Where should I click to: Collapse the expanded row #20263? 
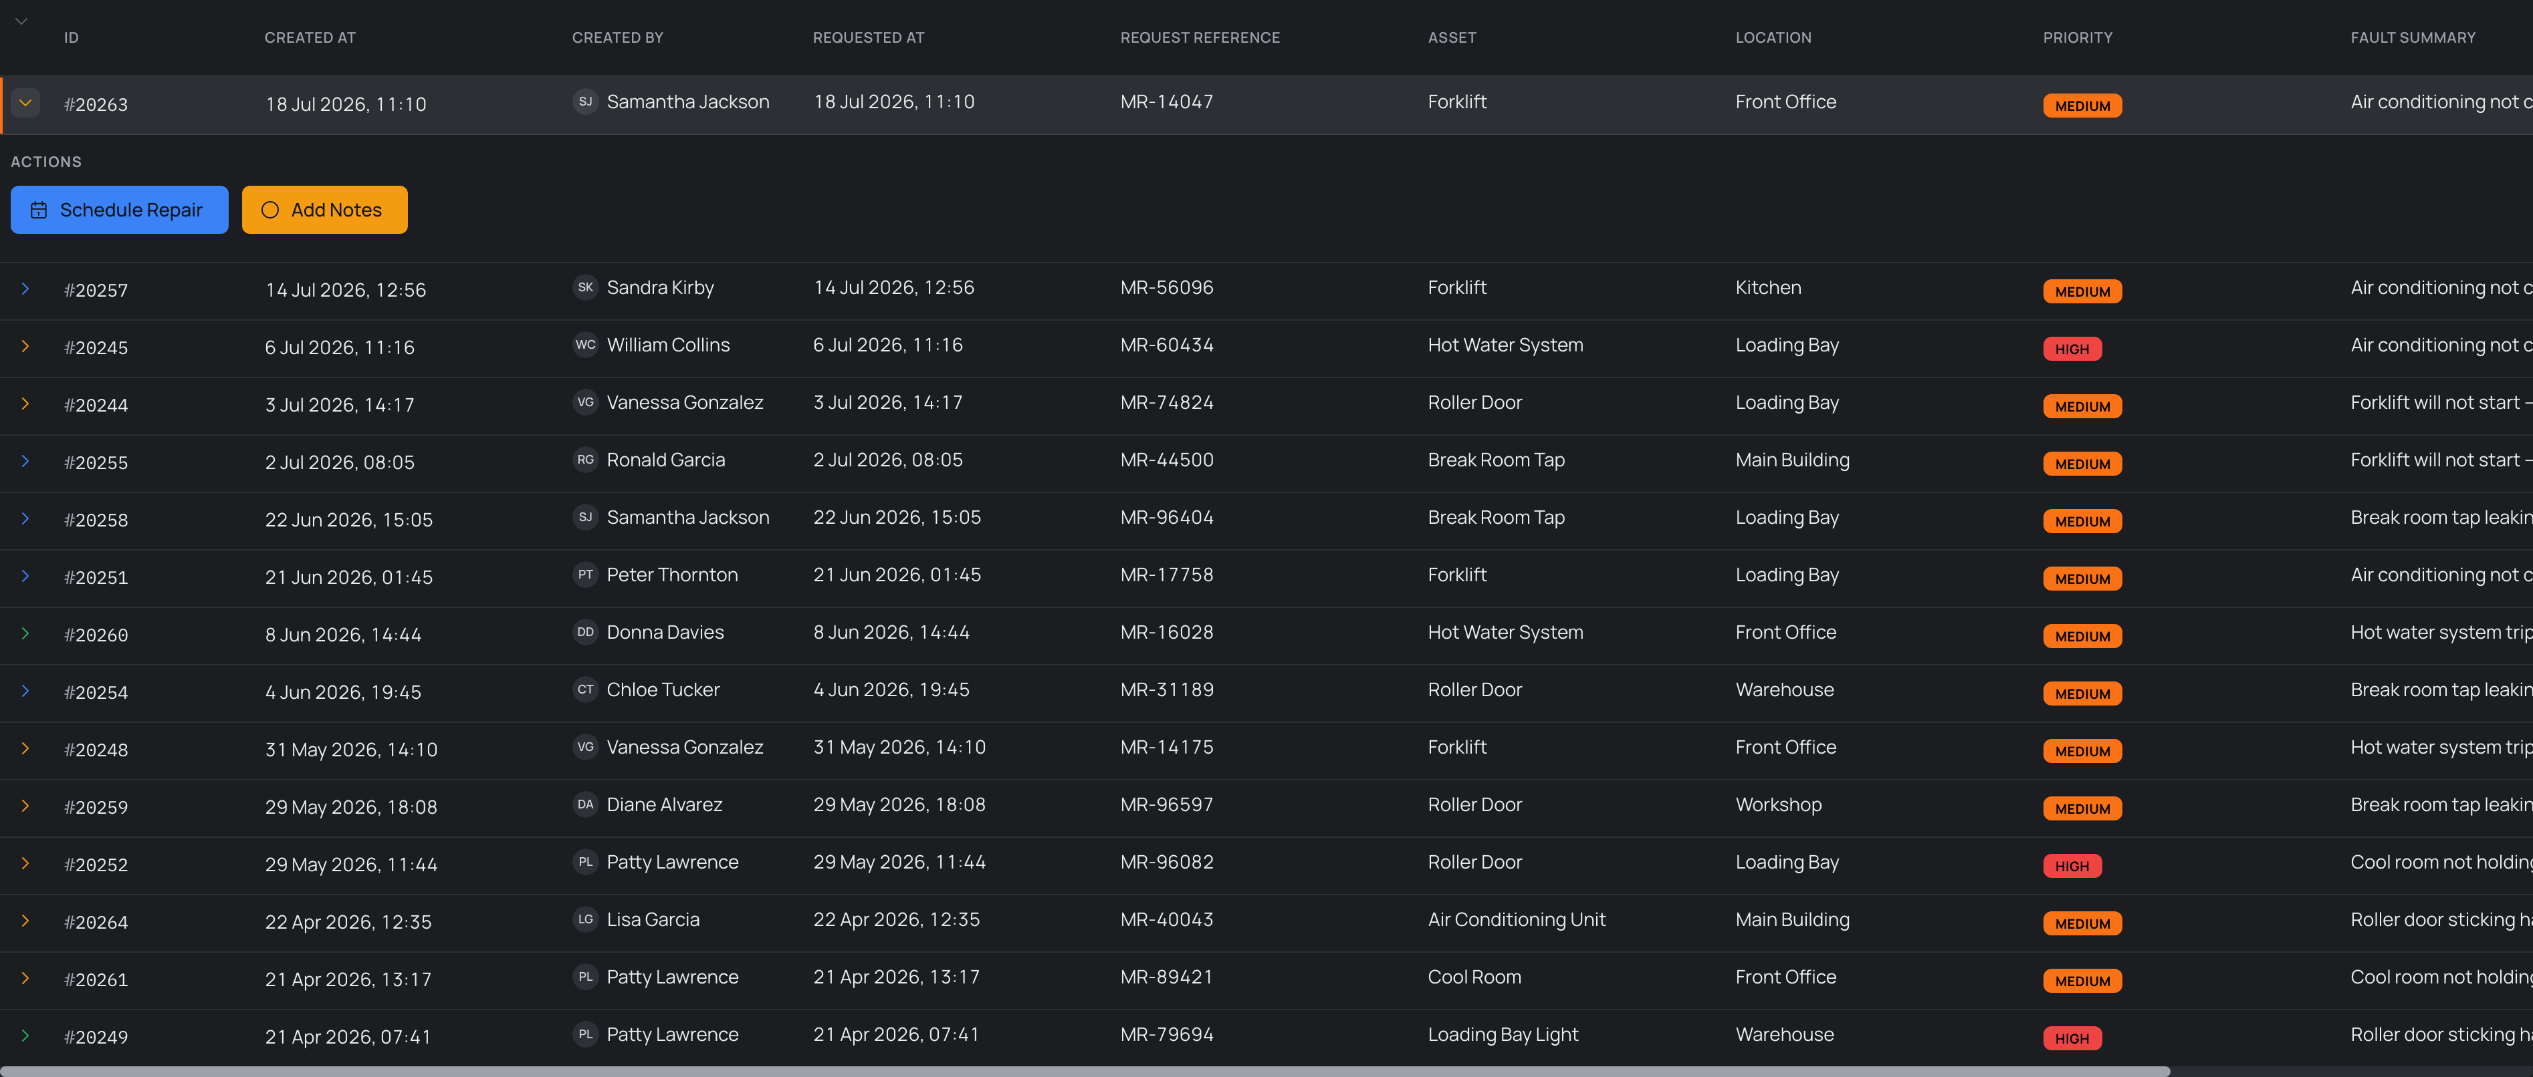[x=25, y=102]
